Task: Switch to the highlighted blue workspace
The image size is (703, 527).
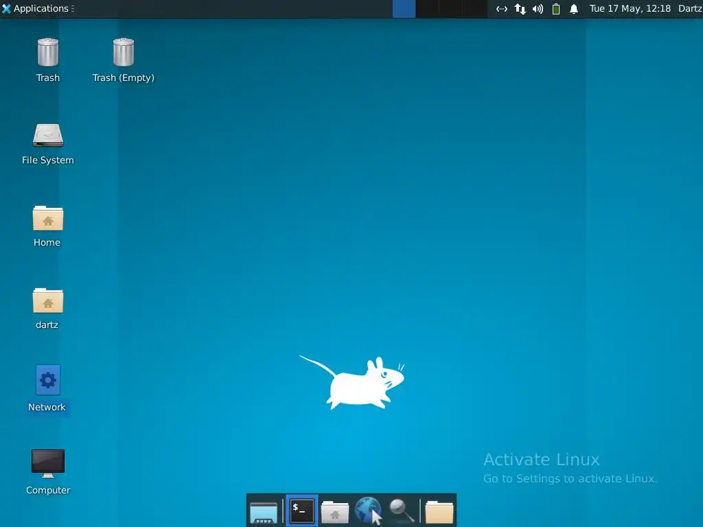Action: click(x=404, y=9)
